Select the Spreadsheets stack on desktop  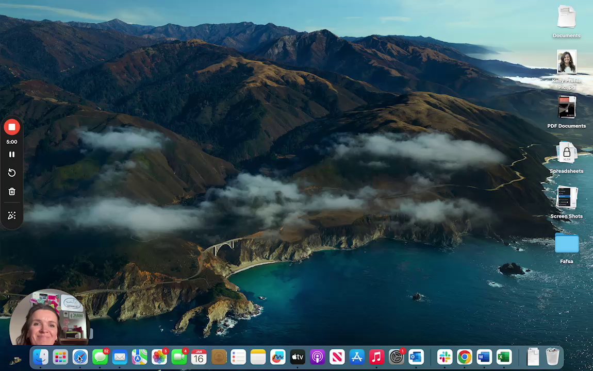567,157
